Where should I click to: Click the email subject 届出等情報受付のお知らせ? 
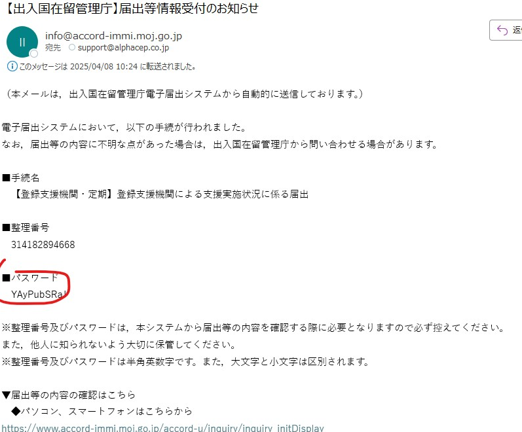click(x=189, y=9)
